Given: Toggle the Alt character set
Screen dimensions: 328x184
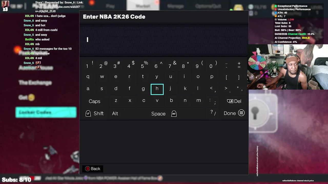Looking at the screenshot, I should [115, 113].
